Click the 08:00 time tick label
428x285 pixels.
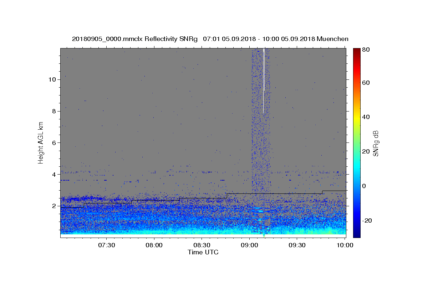click(154, 245)
